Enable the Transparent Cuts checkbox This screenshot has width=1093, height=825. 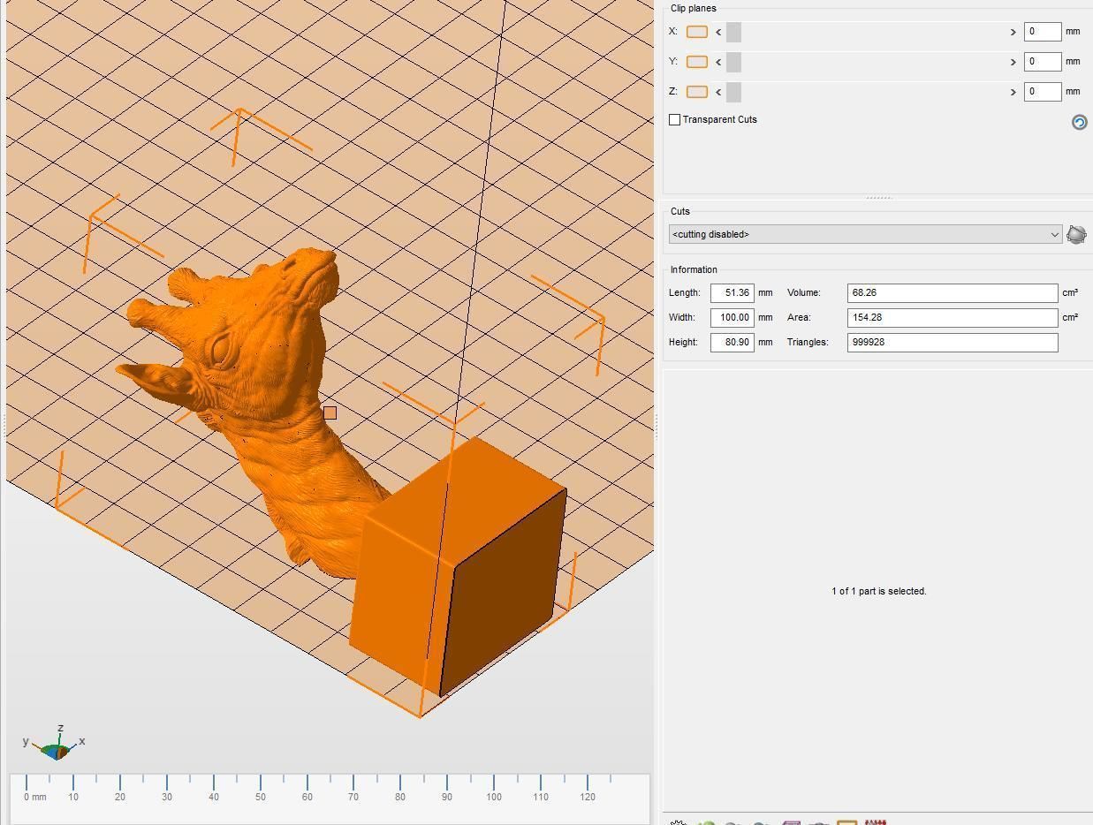pos(675,119)
